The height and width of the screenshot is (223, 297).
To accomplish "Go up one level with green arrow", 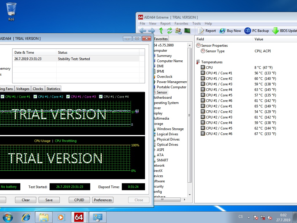I will pos(161,31).
